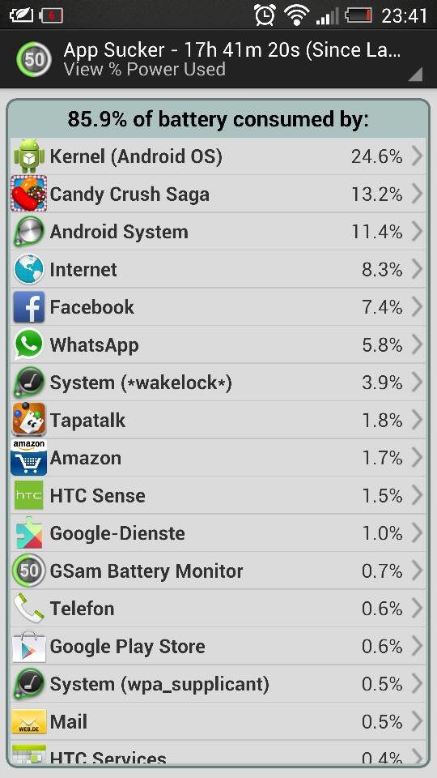Select the System (wpa_supplicant) row
Image resolution: width=437 pixels, height=778 pixels.
(218, 684)
